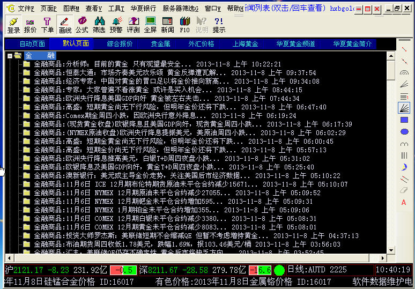Collapse the 金融 tree node
This screenshot has width=415, height=289.
coord(10,56)
